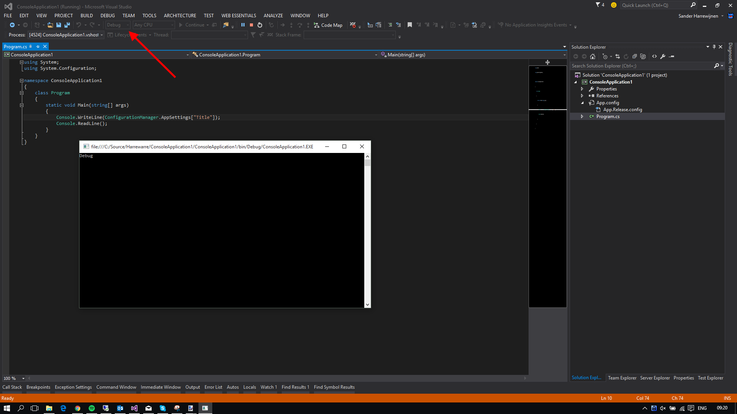Click the Breakpoints panel icon
The height and width of the screenshot is (414, 737).
click(x=38, y=387)
